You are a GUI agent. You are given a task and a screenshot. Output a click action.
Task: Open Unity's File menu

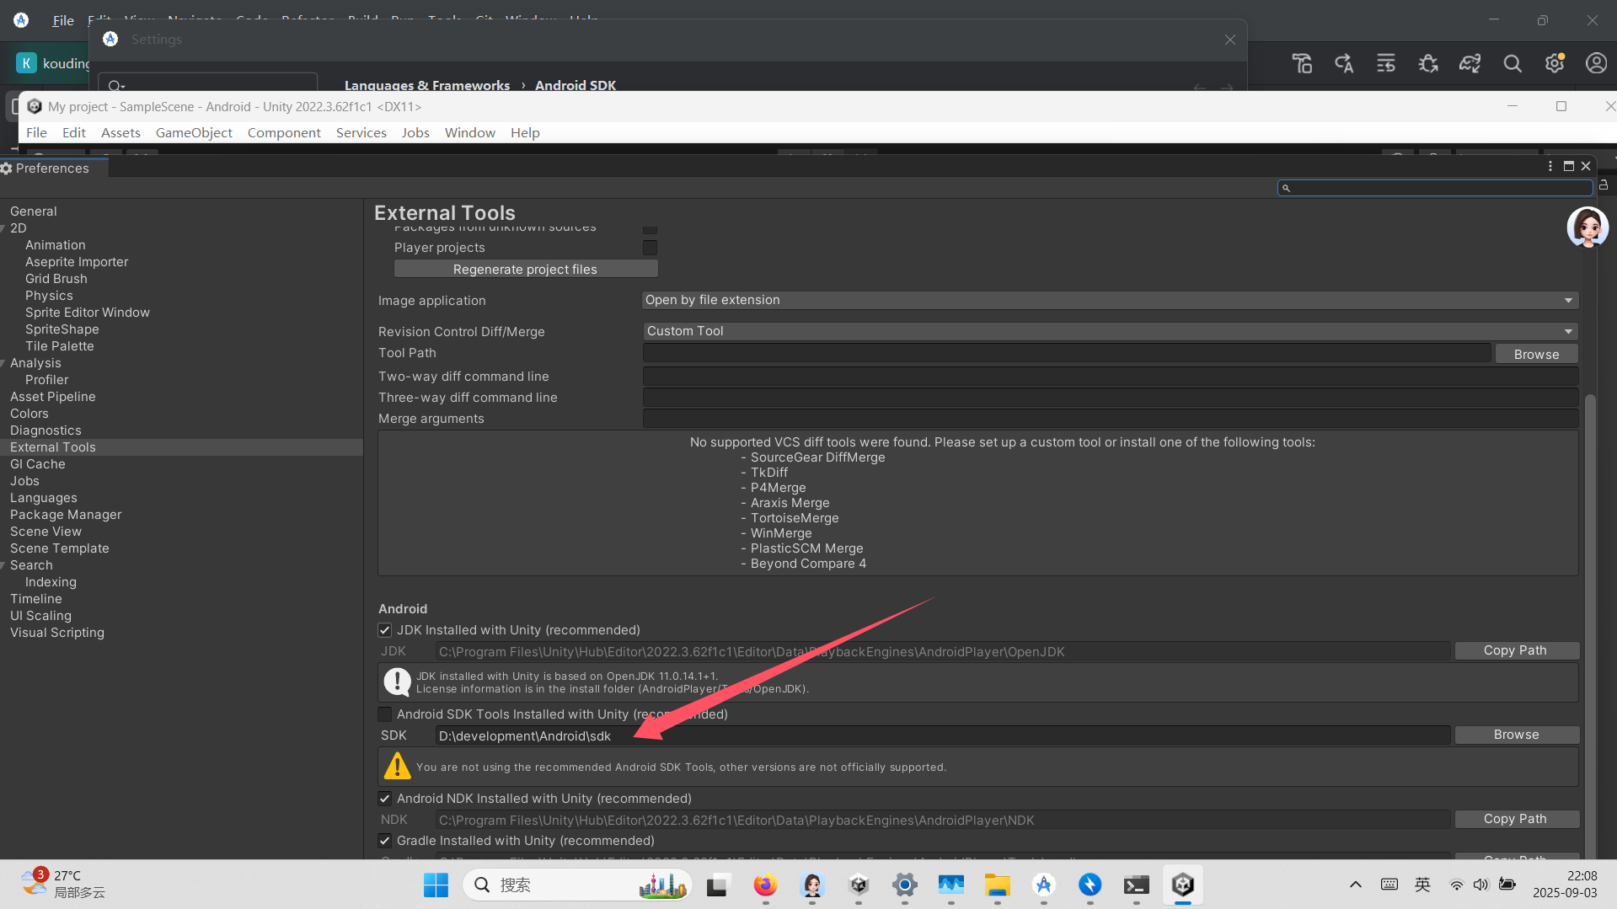click(x=36, y=132)
